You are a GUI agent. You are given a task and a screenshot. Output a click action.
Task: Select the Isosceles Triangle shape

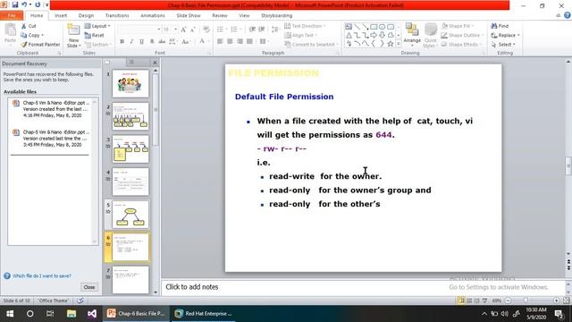[x=349, y=36]
